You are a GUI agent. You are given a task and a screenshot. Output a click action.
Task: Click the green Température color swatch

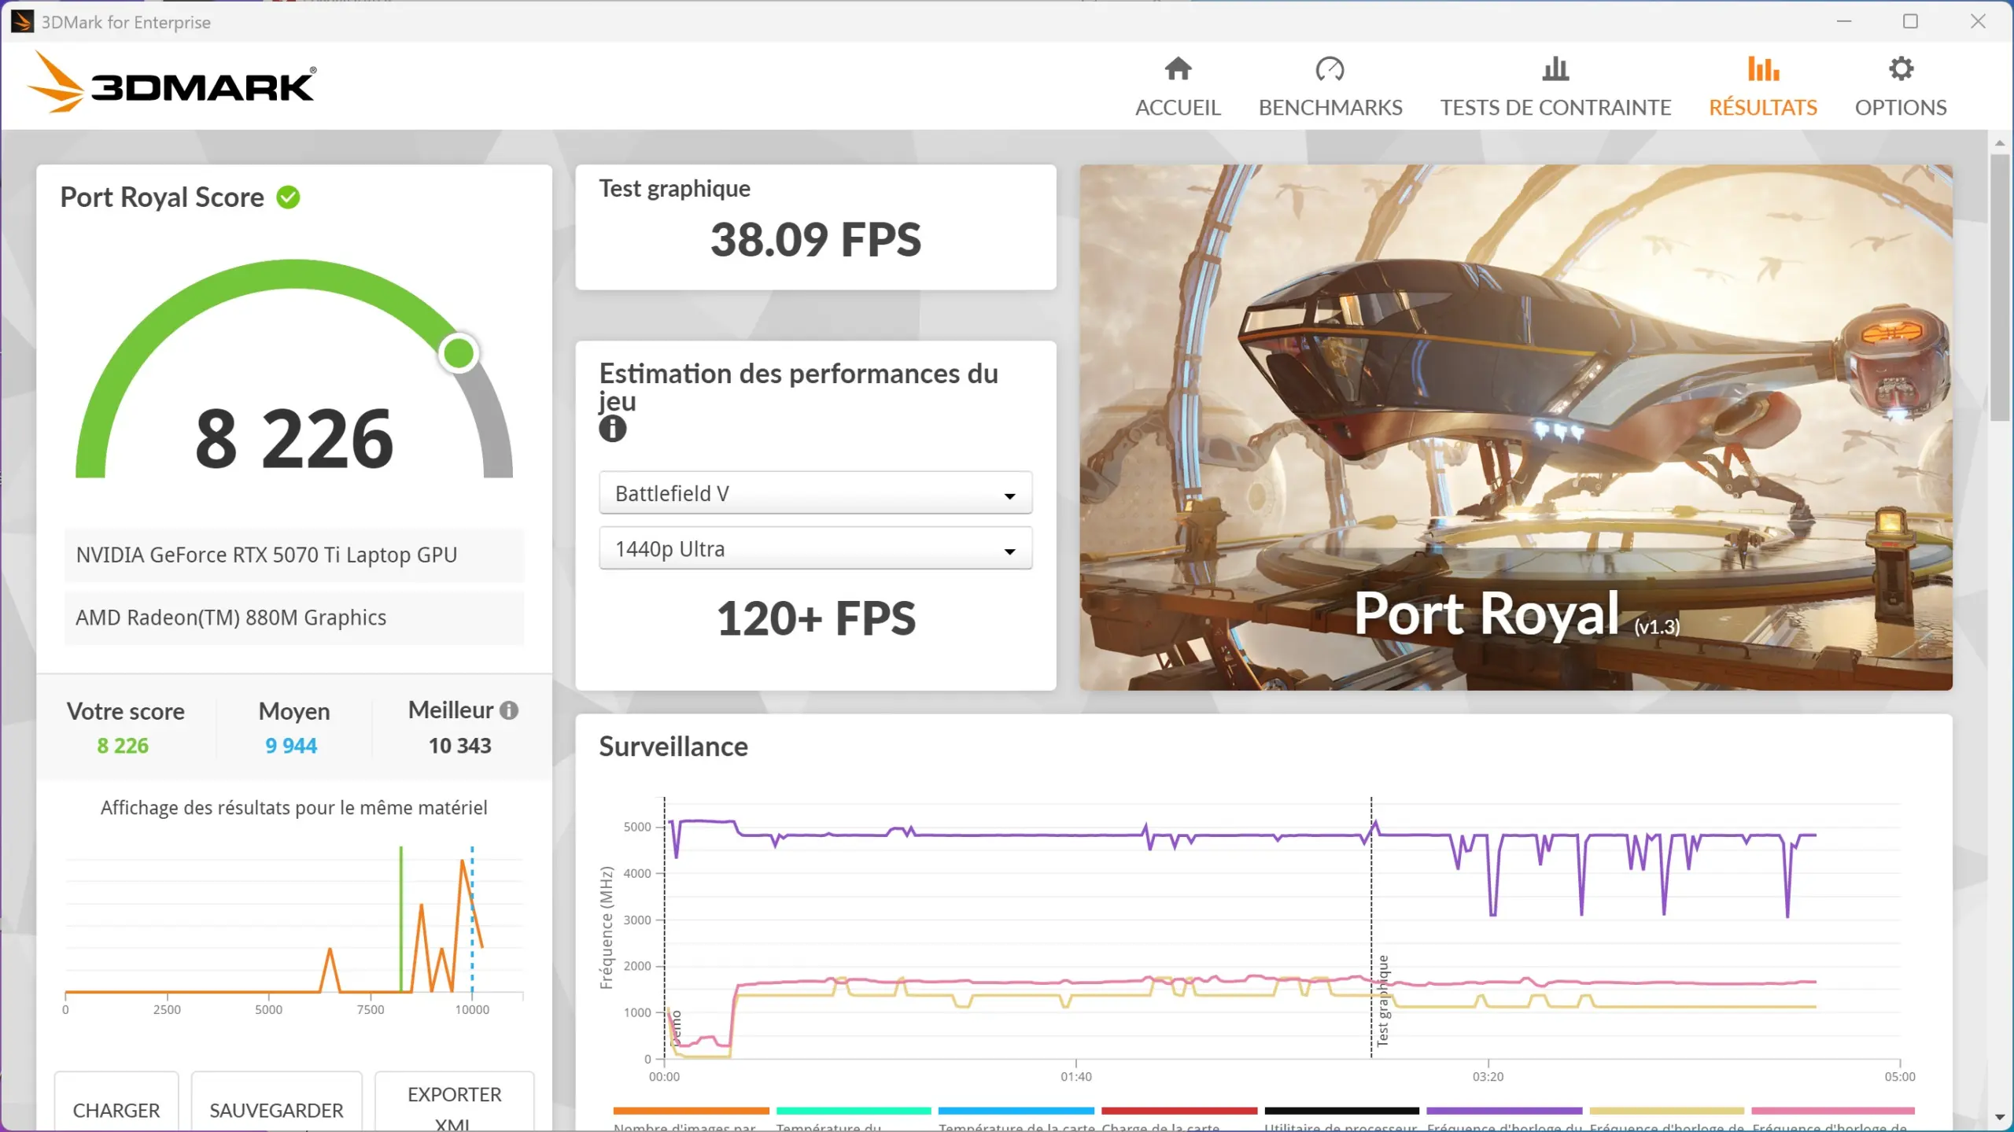pos(852,1112)
